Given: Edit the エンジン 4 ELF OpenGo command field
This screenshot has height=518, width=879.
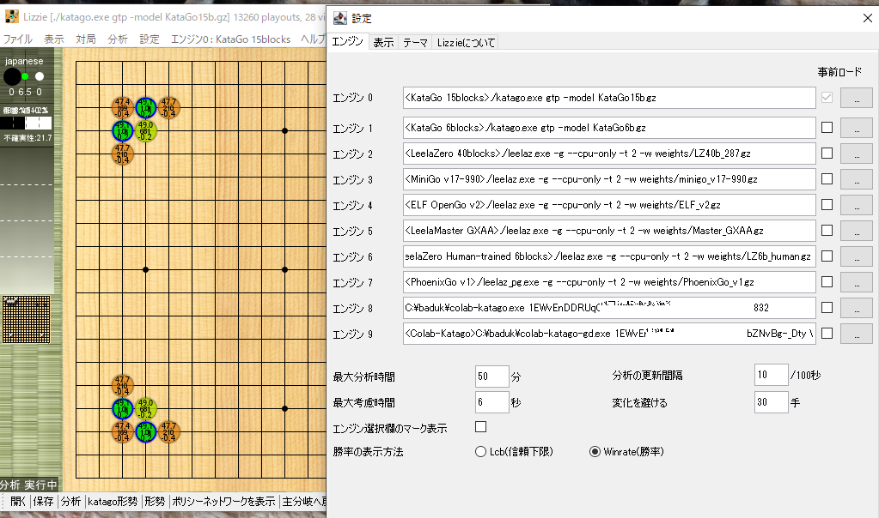Looking at the screenshot, I should coord(609,205).
